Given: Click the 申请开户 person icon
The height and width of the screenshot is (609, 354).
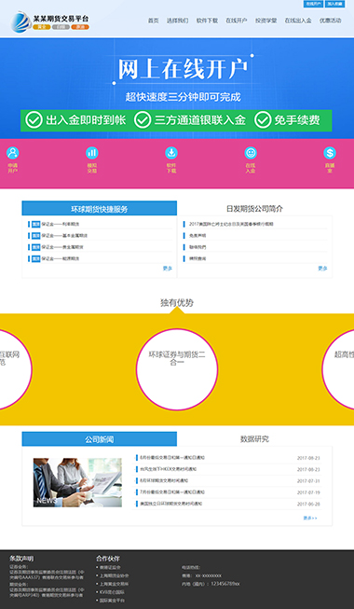Looking at the screenshot, I should click(12, 153).
